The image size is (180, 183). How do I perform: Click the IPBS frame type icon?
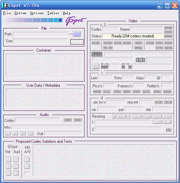coord(97,54)
